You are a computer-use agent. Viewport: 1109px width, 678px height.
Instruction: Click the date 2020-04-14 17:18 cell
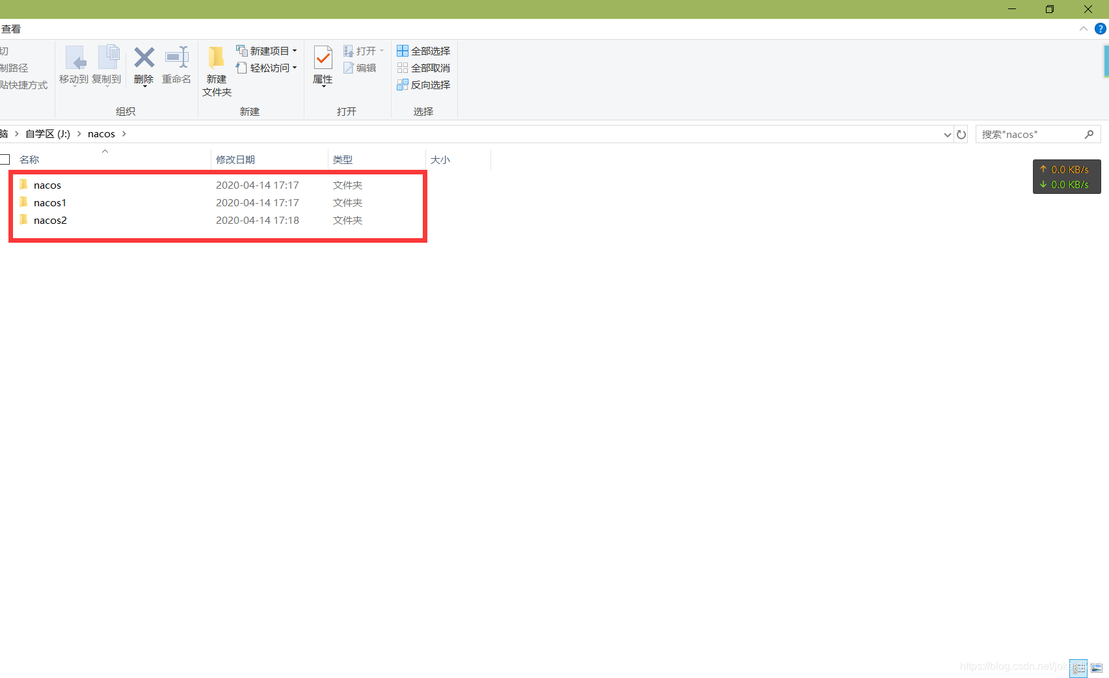click(x=258, y=220)
